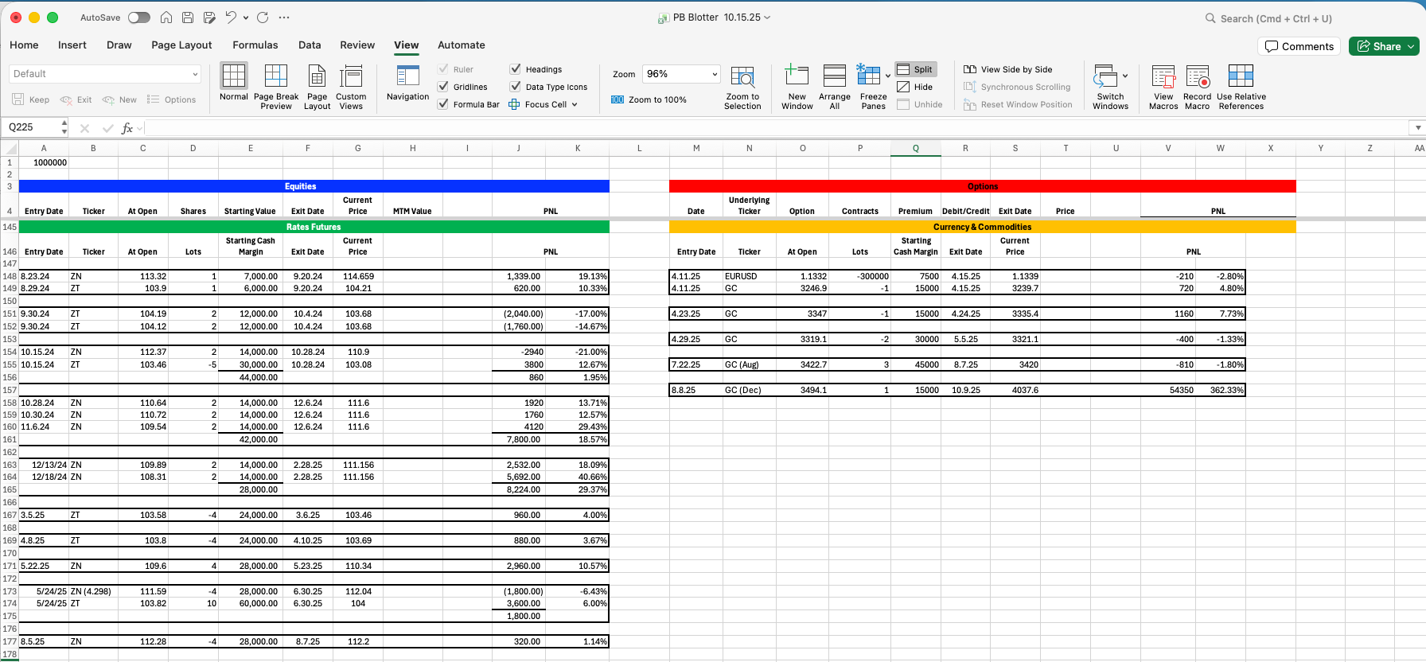Select column Q header
The height and width of the screenshot is (662, 1426).
916,148
